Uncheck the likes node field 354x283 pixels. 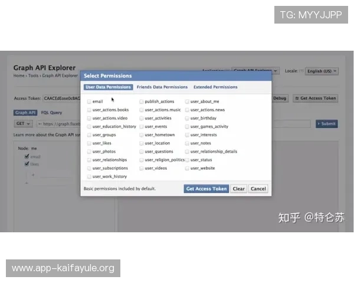[x=27, y=164]
